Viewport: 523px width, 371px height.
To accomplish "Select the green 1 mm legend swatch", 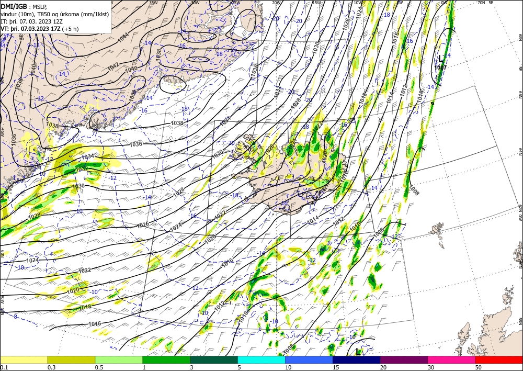I will point(166,359).
